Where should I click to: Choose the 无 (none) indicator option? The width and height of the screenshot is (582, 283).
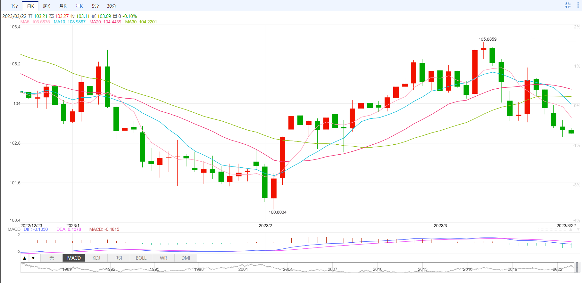52,258
